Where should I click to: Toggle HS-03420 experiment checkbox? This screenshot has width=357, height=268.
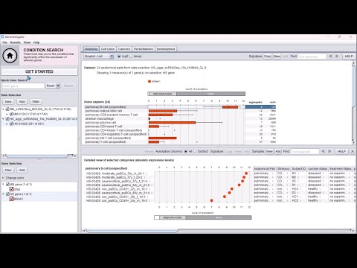point(11,124)
